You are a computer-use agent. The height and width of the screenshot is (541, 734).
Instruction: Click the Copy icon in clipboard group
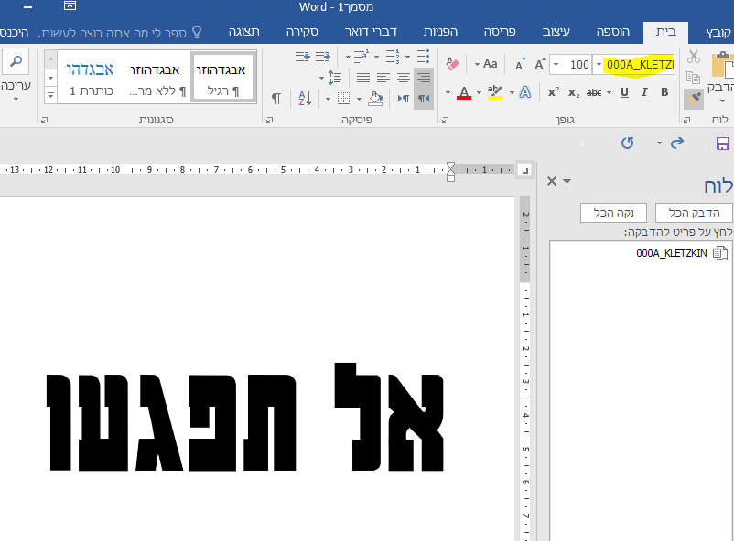[693, 77]
